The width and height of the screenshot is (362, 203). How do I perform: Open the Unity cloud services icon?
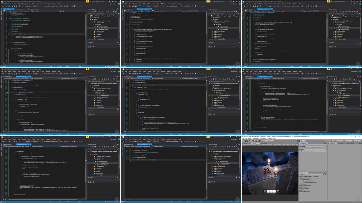333,141
